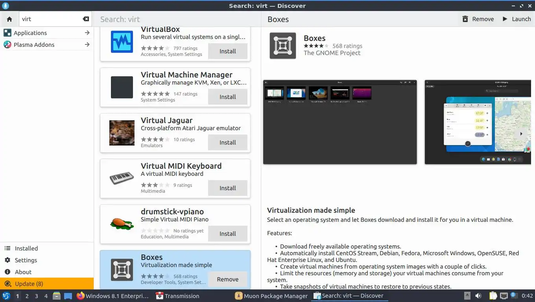Click the network connection tray icon
Viewport: 535px width, 302px height.
coord(504,296)
